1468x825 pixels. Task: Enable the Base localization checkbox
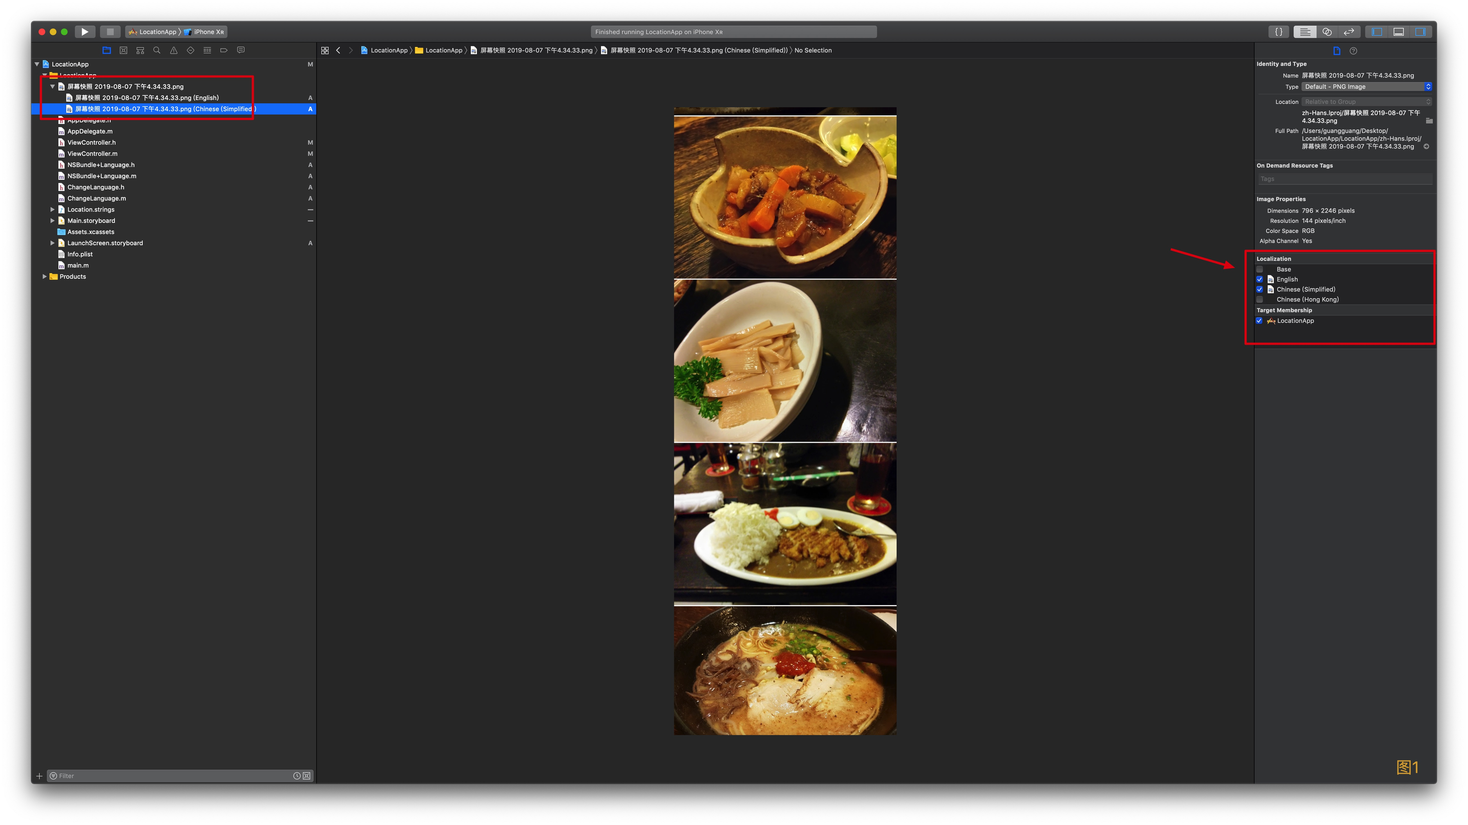[x=1259, y=269]
